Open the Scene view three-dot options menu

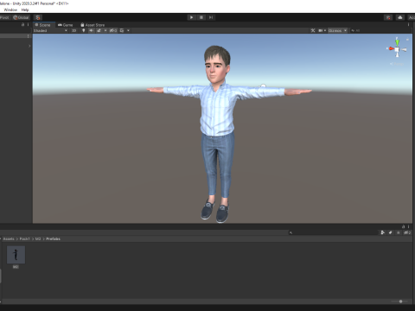tap(408, 25)
